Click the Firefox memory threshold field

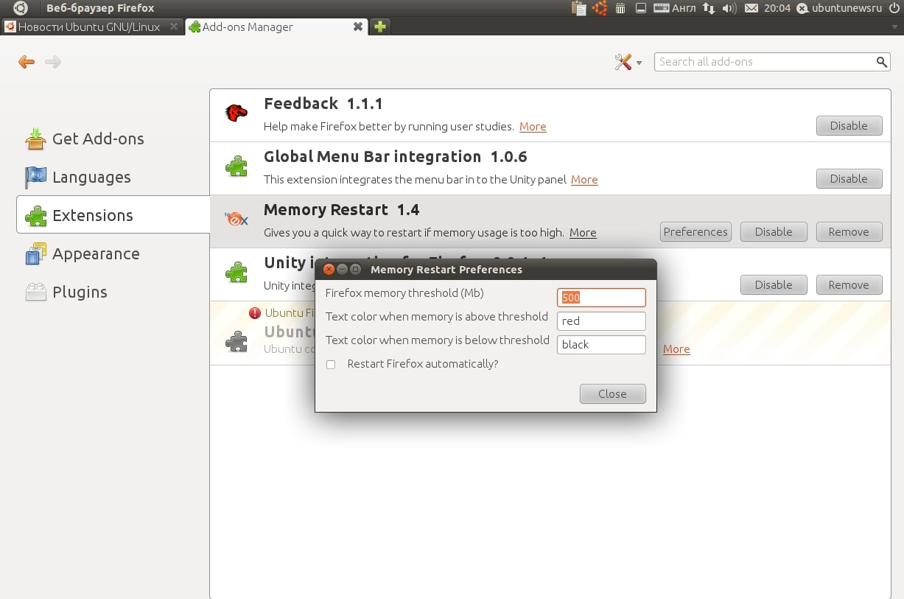pyautogui.click(x=601, y=298)
